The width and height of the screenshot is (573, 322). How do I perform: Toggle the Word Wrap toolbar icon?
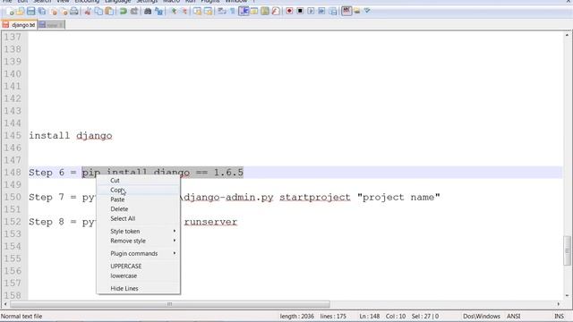[x=222, y=12]
